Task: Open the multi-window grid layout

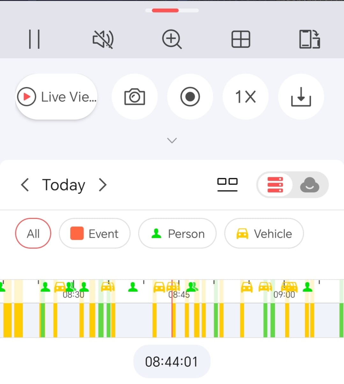Action: click(x=241, y=39)
